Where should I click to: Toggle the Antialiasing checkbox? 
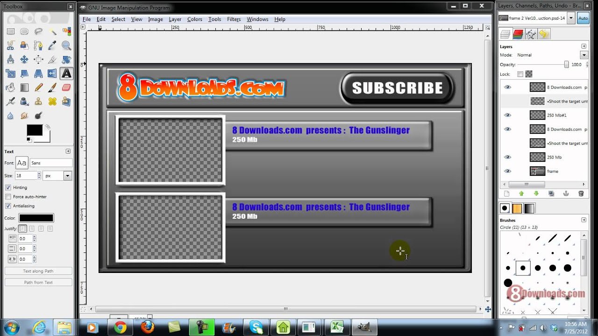pos(8,206)
